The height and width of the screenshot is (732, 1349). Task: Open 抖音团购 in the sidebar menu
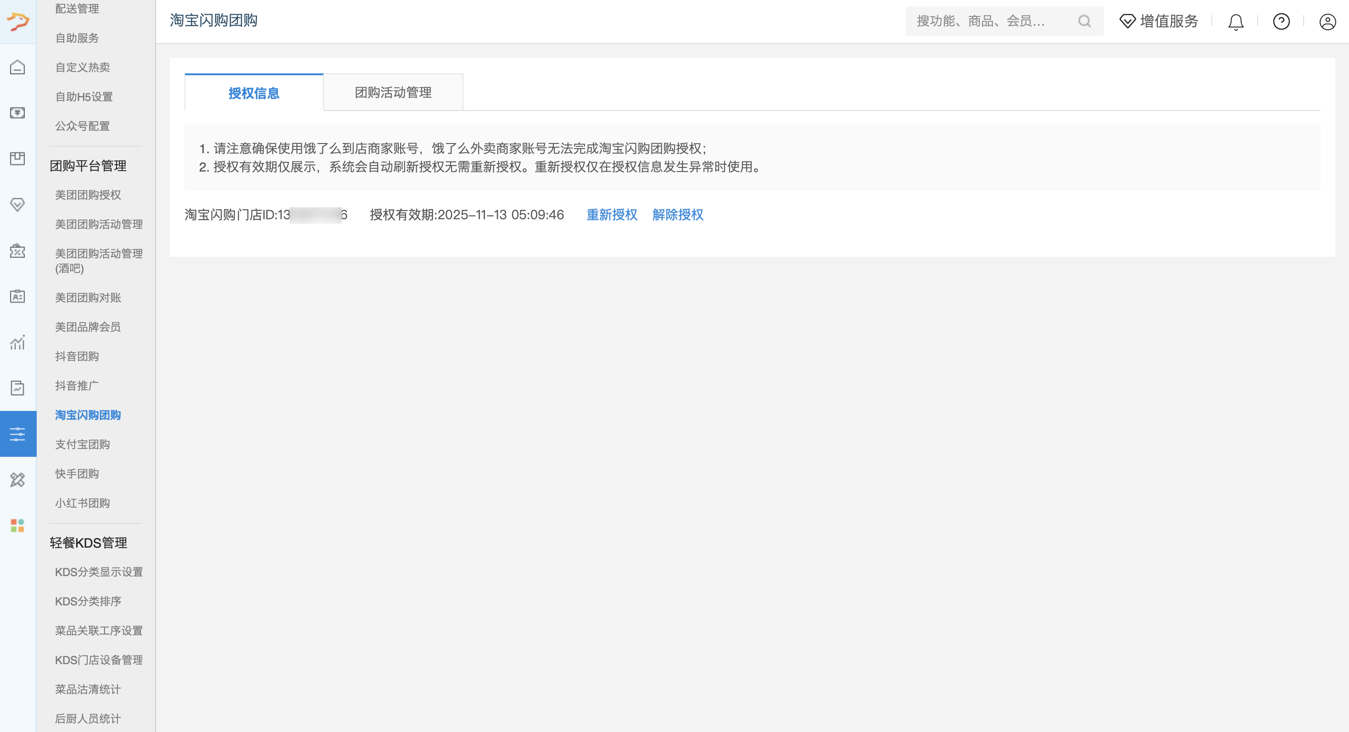coord(77,356)
